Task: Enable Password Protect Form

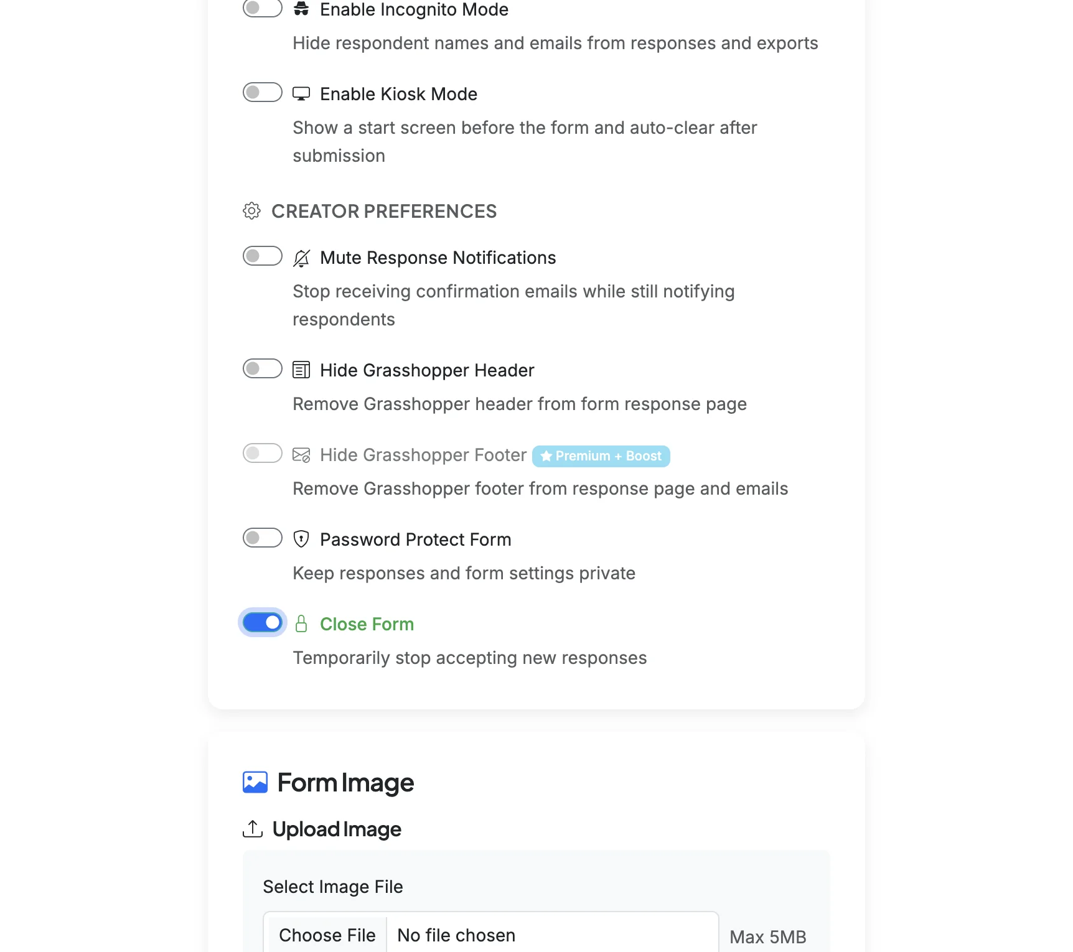Action: coord(262,538)
